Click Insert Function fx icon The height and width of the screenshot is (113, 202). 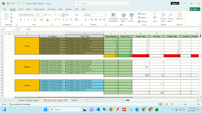click(28, 29)
